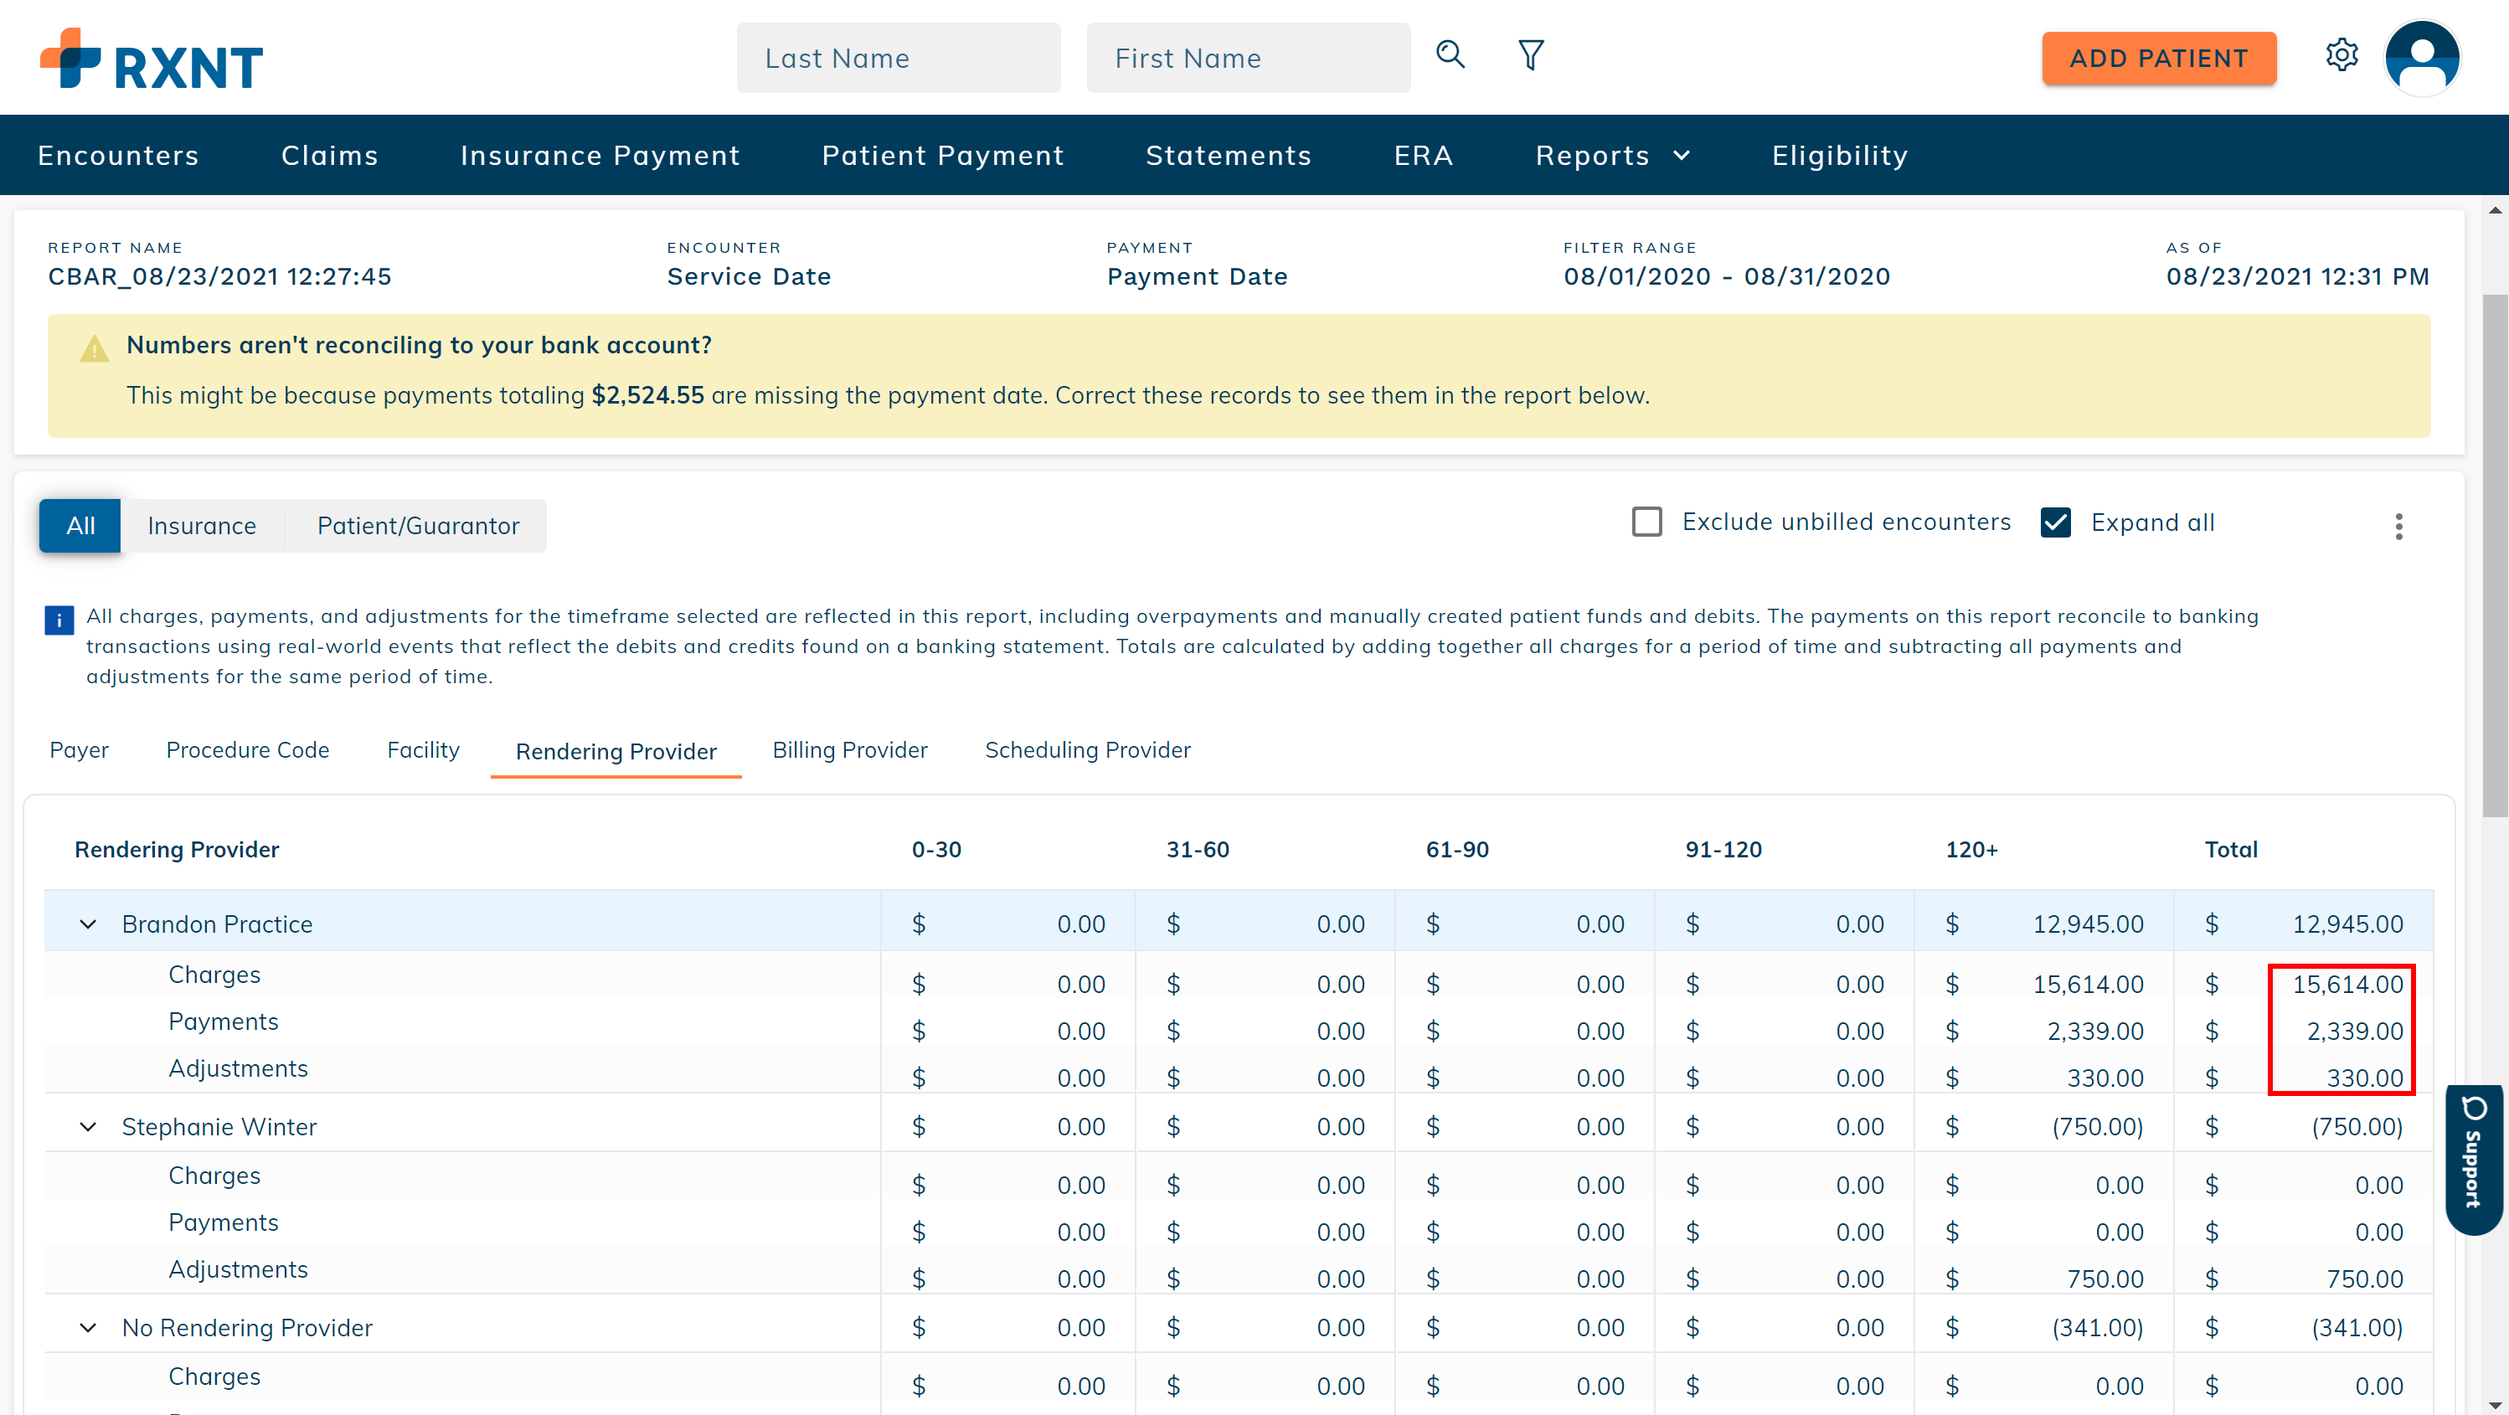Viewport: 2509px width, 1415px height.
Task: Switch to the Scheduling Provider tab
Action: (1087, 750)
